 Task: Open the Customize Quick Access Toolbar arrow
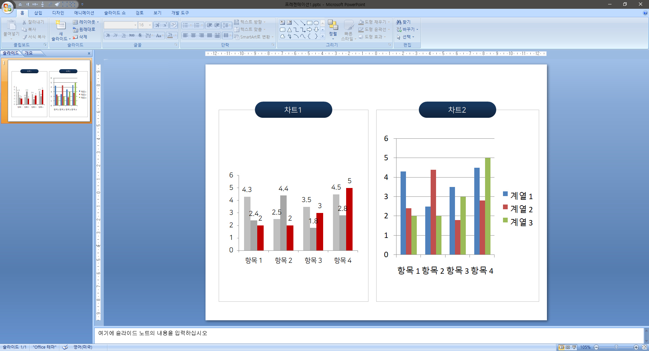pos(82,4)
